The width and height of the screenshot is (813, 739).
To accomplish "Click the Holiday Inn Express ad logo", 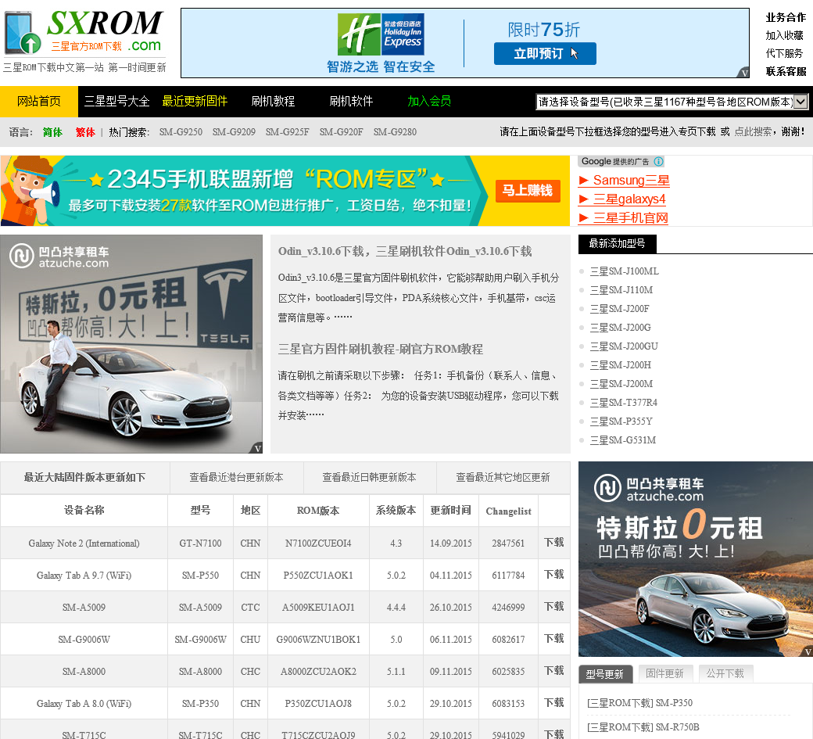I will click(x=381, y=34).
